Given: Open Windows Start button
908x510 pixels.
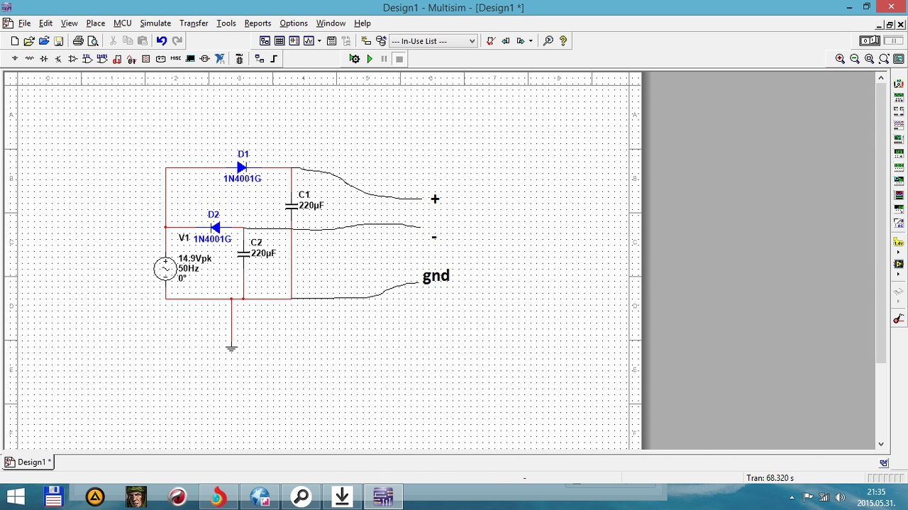Looking at the screenshot, I should [16, 497].
